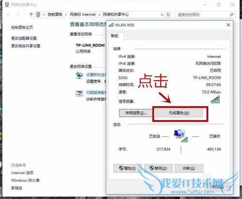The height and width of the screenshot is (199, 242).
Task: Select 网络和 Internet in the breadcrumb
Action: (x=83, y=15)
